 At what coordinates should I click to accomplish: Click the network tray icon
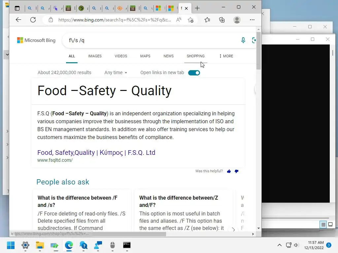click(x=288, y=245)
